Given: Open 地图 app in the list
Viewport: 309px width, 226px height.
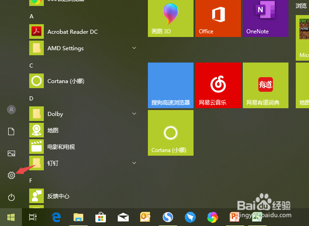Looking at the screenshot, I should [83, 130].
